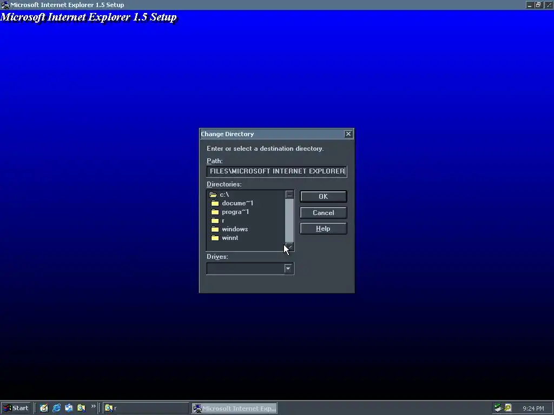Select the docume~1 folder
554x415 pixels.
click(232, 203)
